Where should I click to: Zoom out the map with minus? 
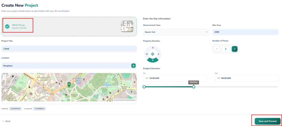click(x=4, y=79)
